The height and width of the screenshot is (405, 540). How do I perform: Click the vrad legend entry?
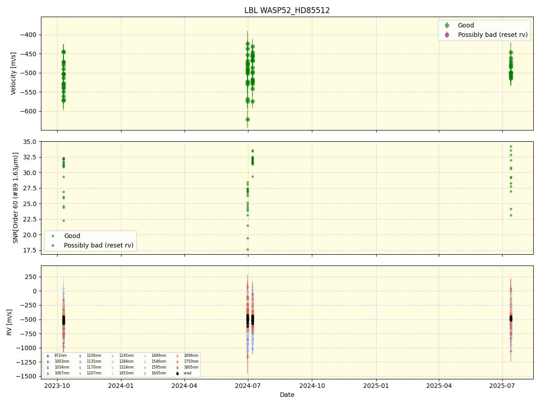click(183, 373)
